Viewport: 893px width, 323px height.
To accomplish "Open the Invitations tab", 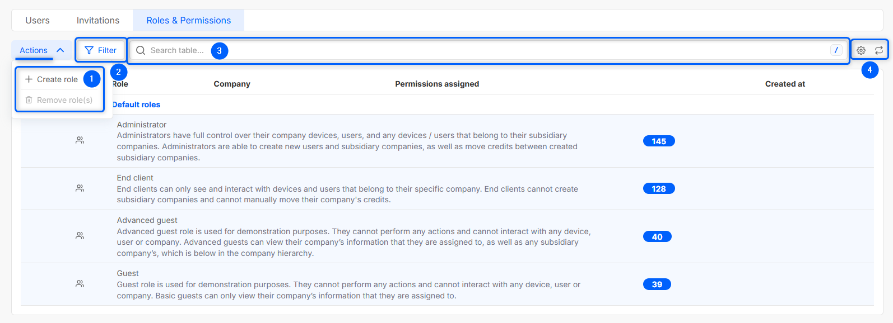I will (x=98, y=21).
